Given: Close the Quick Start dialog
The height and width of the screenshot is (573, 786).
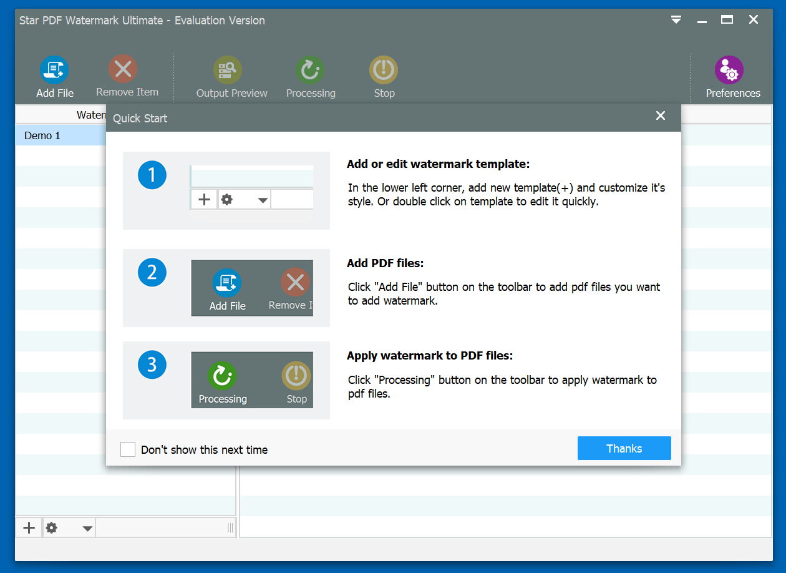Looking at the screenshot, I should tap(661, 115).
